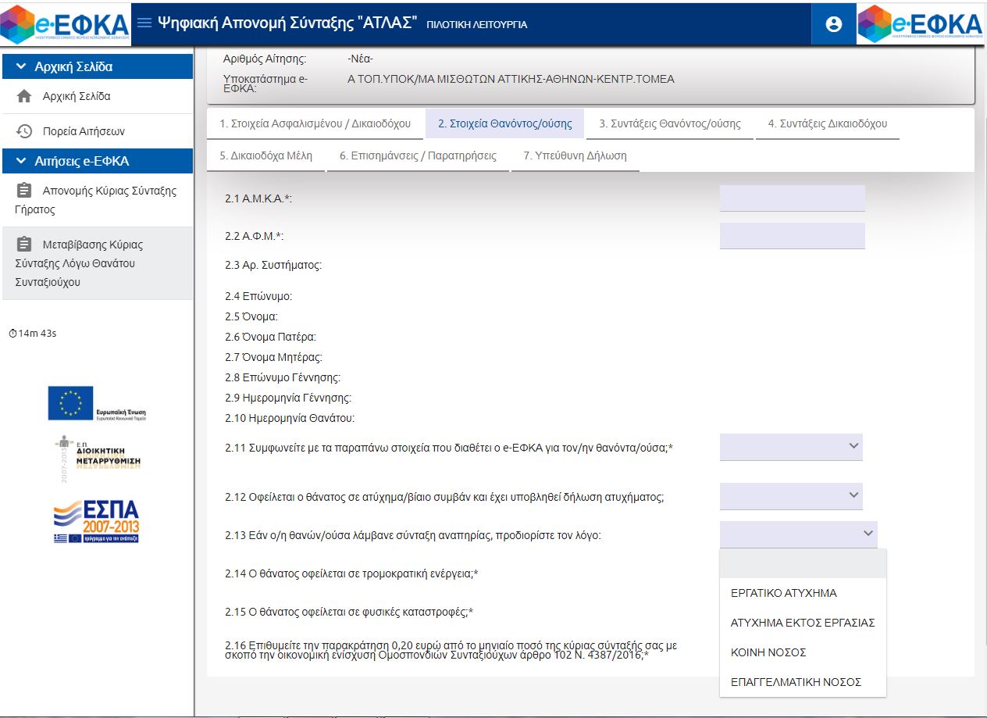Image resolution: width=987 pixels, height=718 pixels.
Task: Go to tab 7. Υπεύθυνη Δήλωση
Action: 575,155
